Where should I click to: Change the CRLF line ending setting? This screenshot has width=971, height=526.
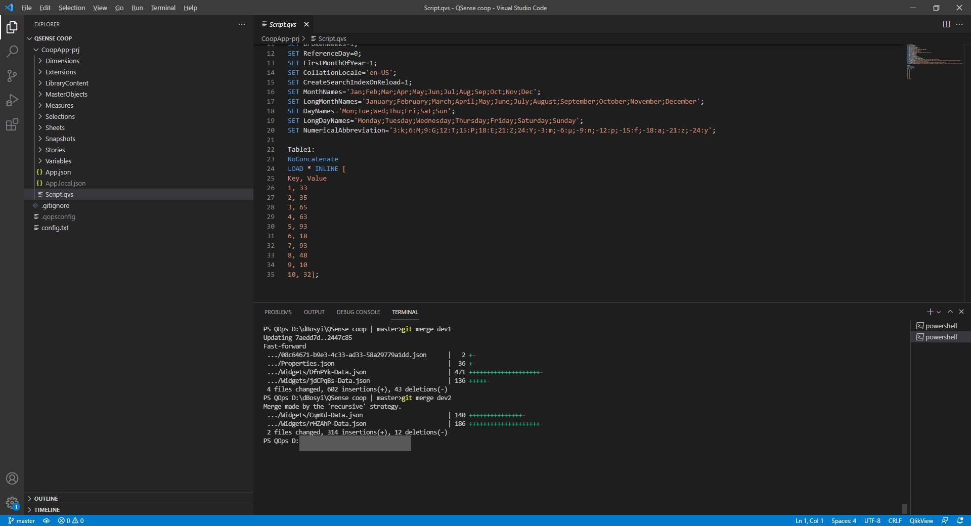[895, 521]
